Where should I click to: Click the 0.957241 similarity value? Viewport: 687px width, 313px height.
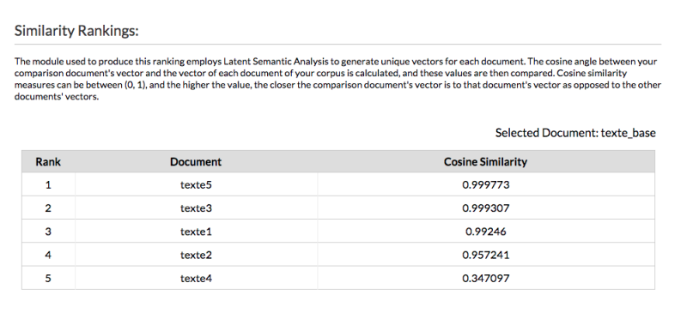485,255
